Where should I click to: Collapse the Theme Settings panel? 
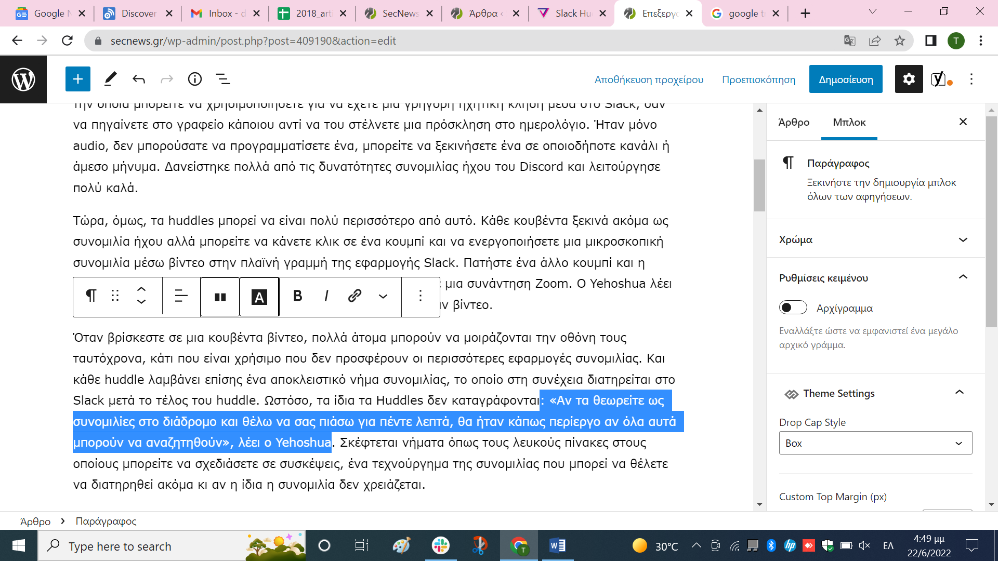(x=875, y=393)
